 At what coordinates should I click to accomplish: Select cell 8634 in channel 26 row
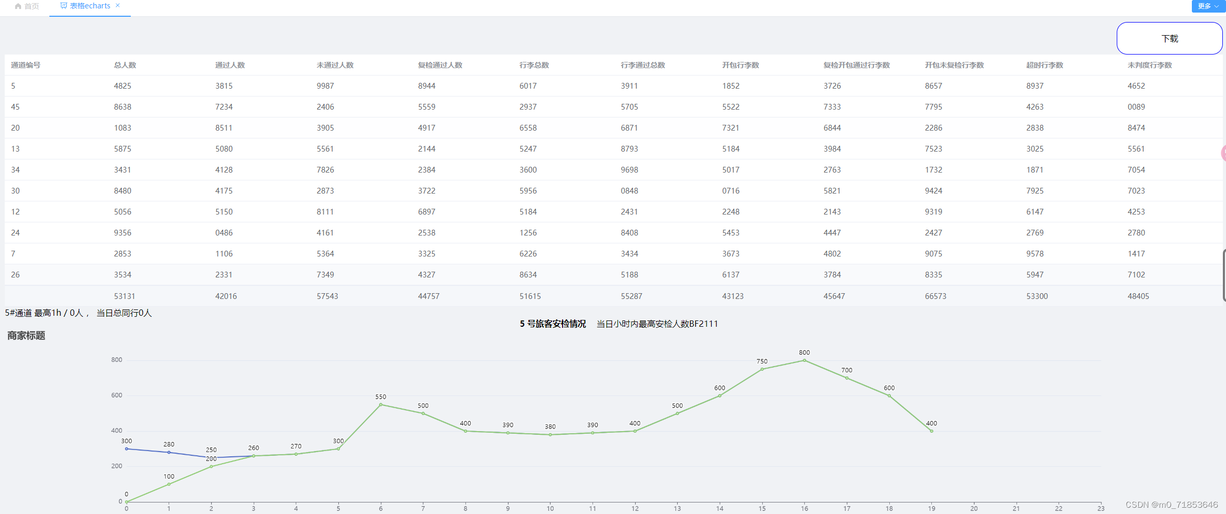(x=528, y=275)
